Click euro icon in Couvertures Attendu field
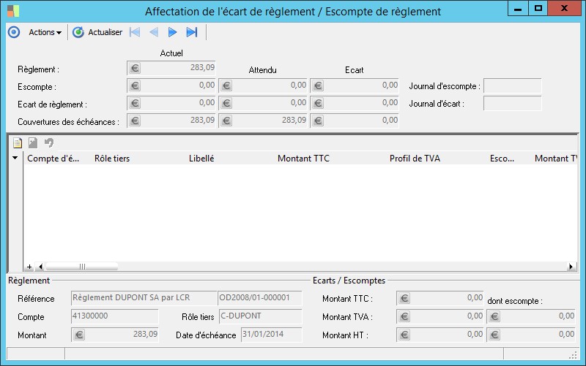The height and width of the screenshot is (366, 586). coord(226,121)
